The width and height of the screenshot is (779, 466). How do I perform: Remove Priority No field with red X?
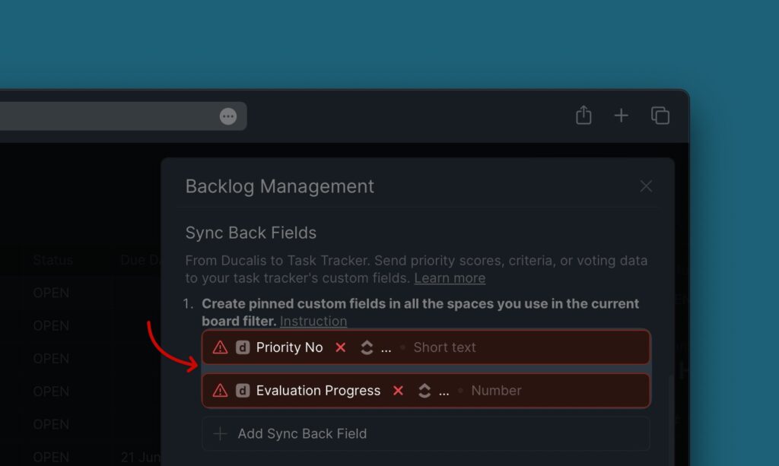[x=340, y=347]
